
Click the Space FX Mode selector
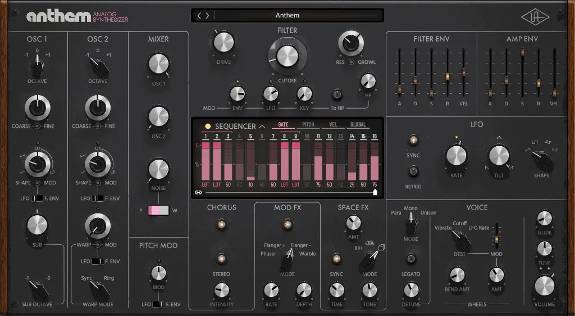coord(369,259)
